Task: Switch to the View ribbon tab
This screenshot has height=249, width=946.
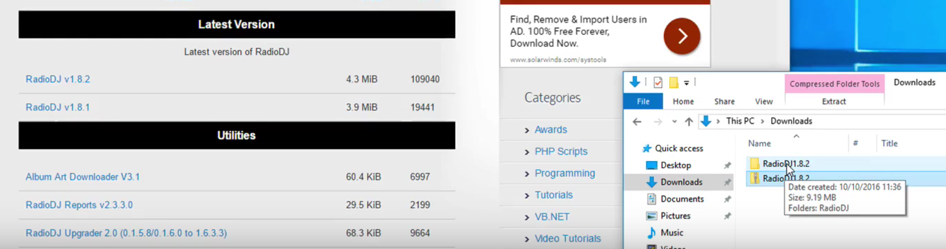Action: click(764, 101)
